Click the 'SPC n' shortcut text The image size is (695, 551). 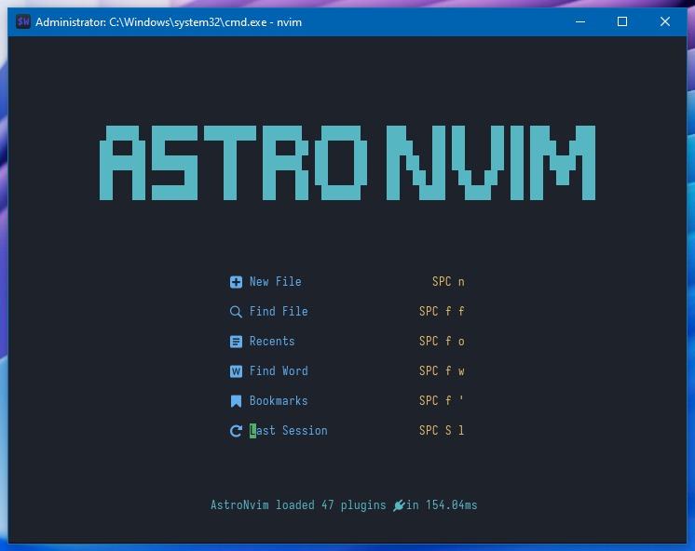pyautogui.click(x=448, y=282)
